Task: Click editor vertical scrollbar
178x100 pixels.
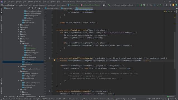Action: (x=175, y=50)
